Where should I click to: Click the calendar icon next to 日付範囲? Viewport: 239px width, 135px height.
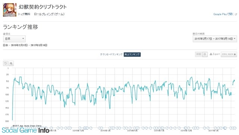tap(194, 34)
